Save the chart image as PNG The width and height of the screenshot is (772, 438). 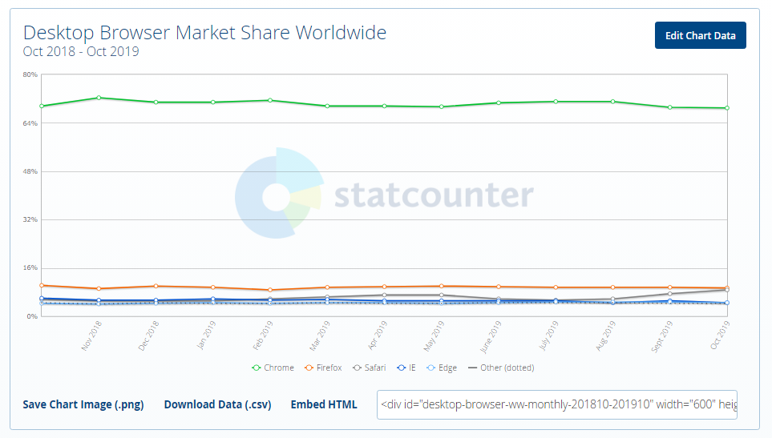point(83,404)
